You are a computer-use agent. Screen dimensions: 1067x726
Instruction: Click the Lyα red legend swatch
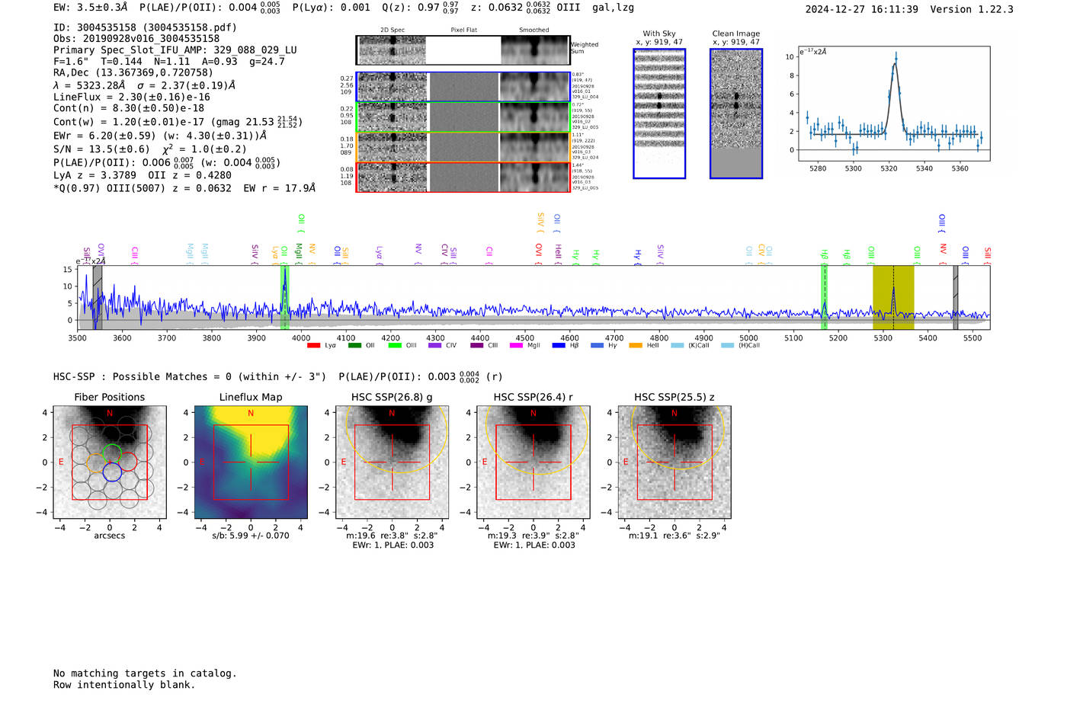tap(313, 345)
